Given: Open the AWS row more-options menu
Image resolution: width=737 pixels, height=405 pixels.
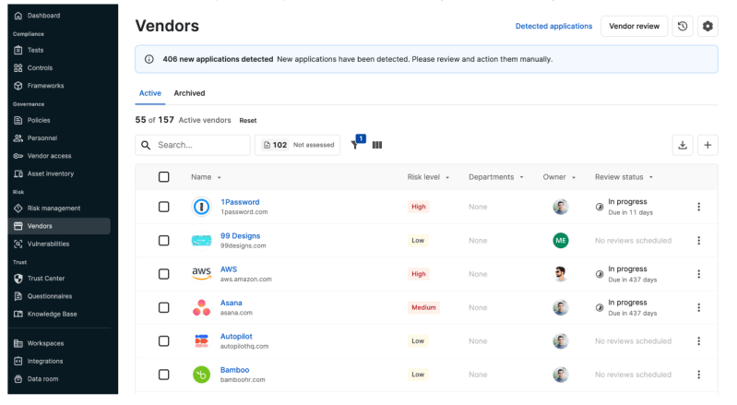Looking at the screenshot, I should 699,274.
